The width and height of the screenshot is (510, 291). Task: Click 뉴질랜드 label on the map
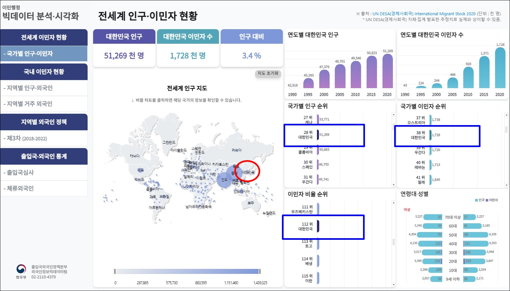point(269,213)
